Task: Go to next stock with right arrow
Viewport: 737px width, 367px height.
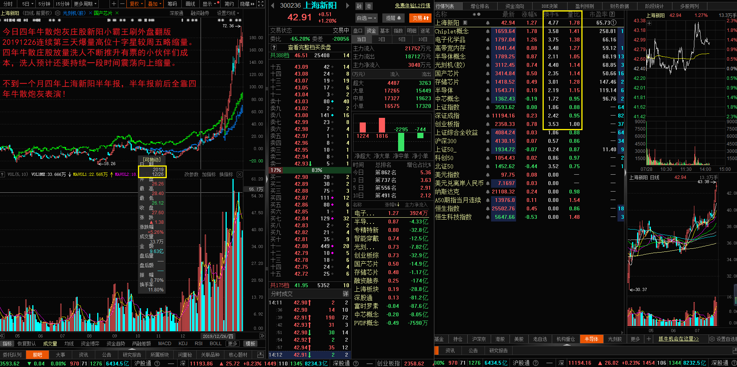Action: 347,6
